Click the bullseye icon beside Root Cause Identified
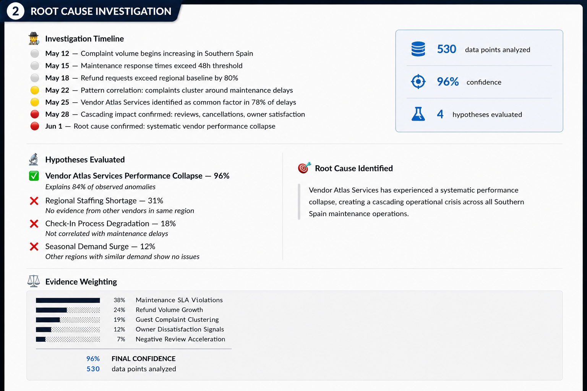The image size is (587, 391). [x=304, y=168]
